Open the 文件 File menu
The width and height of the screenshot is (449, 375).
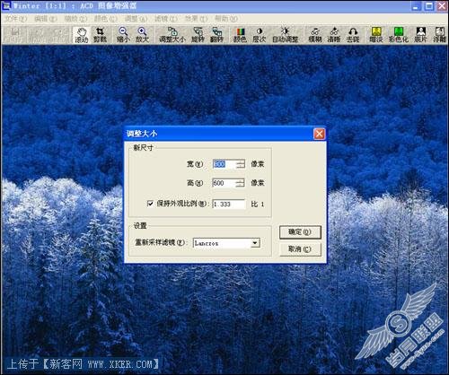[16, 19]
